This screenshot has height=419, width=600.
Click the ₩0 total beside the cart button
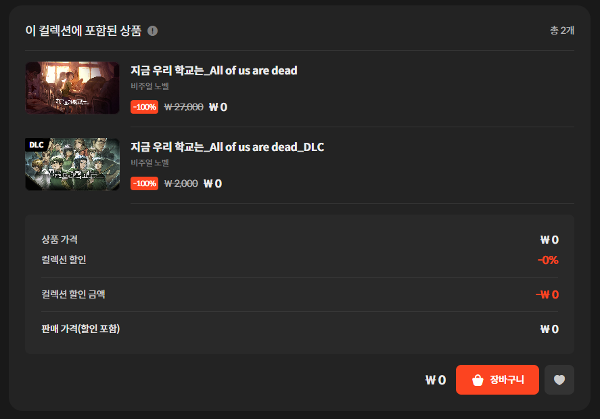click(436, 380)
